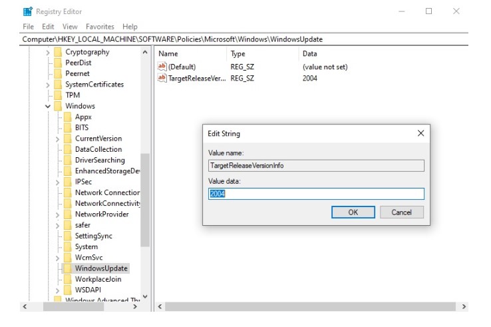Collapse the Windows key
Screen dimensions: 491x327
[x=48, y=107]
